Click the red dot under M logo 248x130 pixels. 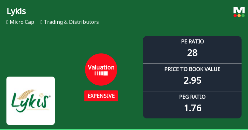click(x=235, y=15)
